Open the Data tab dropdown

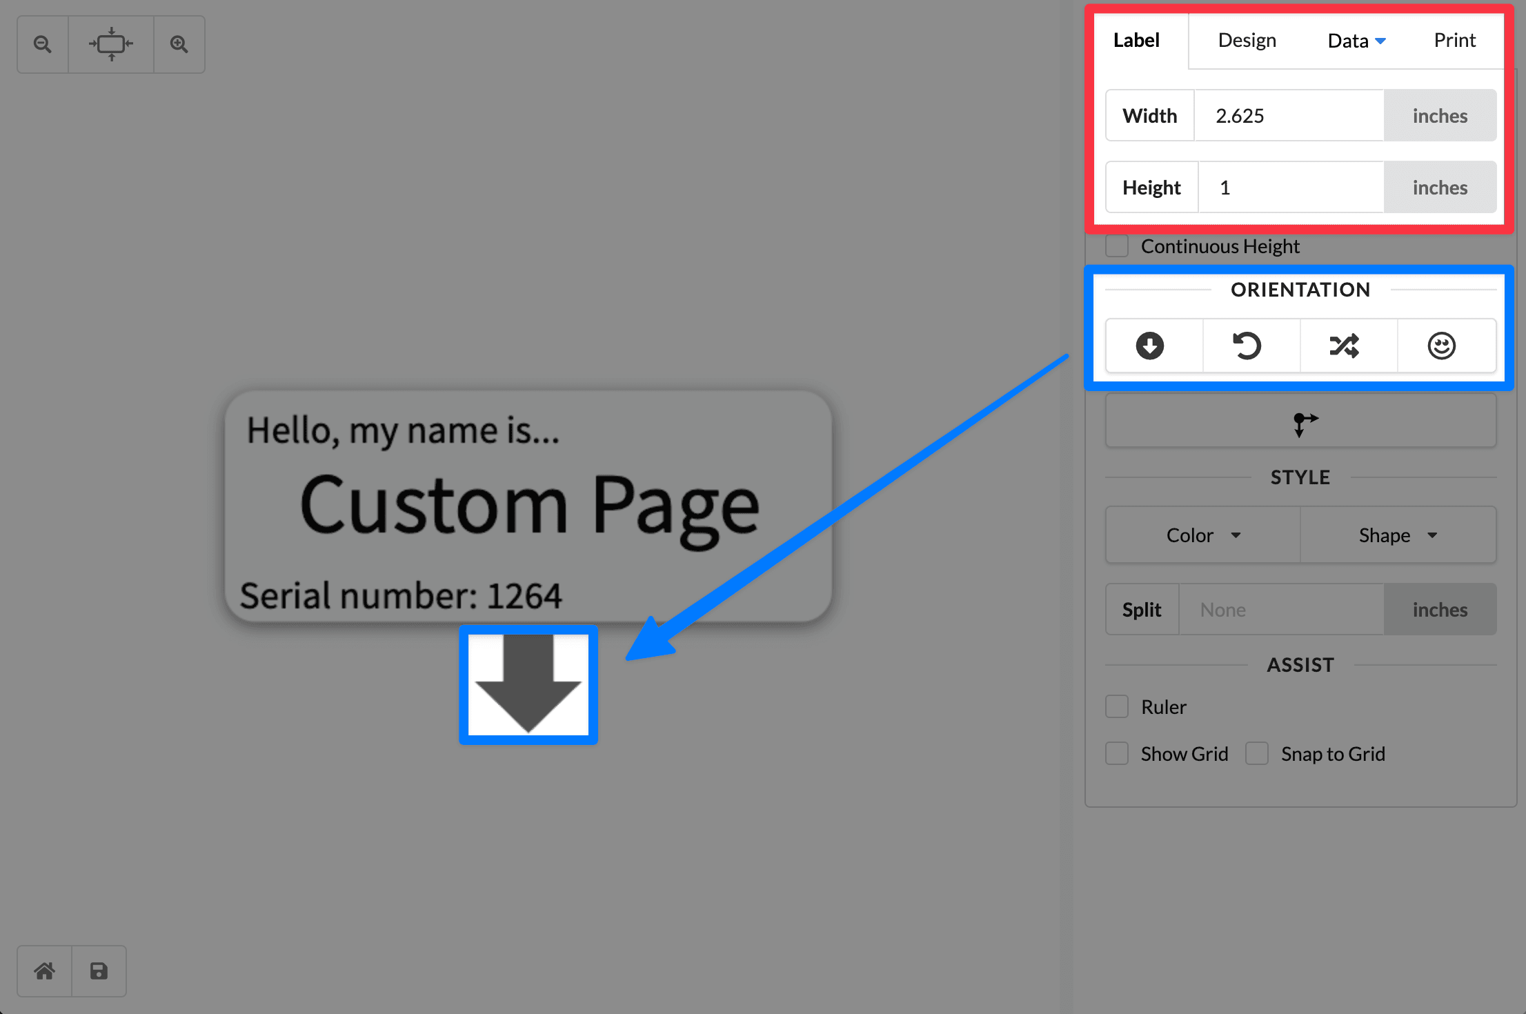(1356, 41)
